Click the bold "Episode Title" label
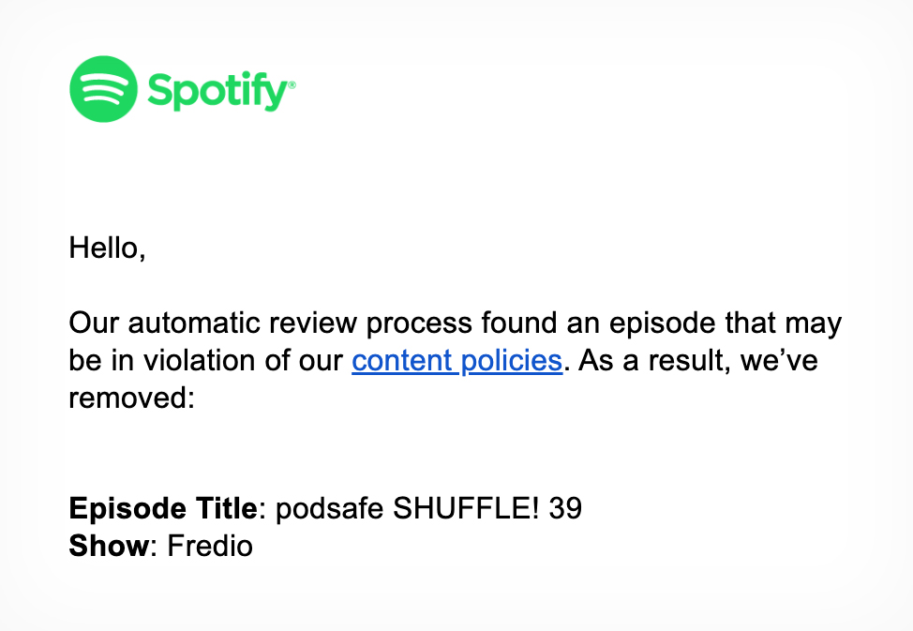Viewport: 913px width, 631px height. click(163, 509)
